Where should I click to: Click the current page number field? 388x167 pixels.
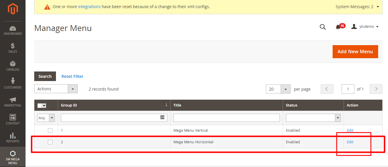click(348, 89)
